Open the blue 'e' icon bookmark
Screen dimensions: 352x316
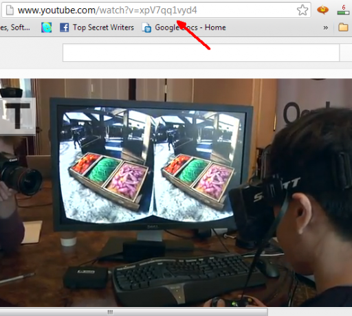point(47,27)
